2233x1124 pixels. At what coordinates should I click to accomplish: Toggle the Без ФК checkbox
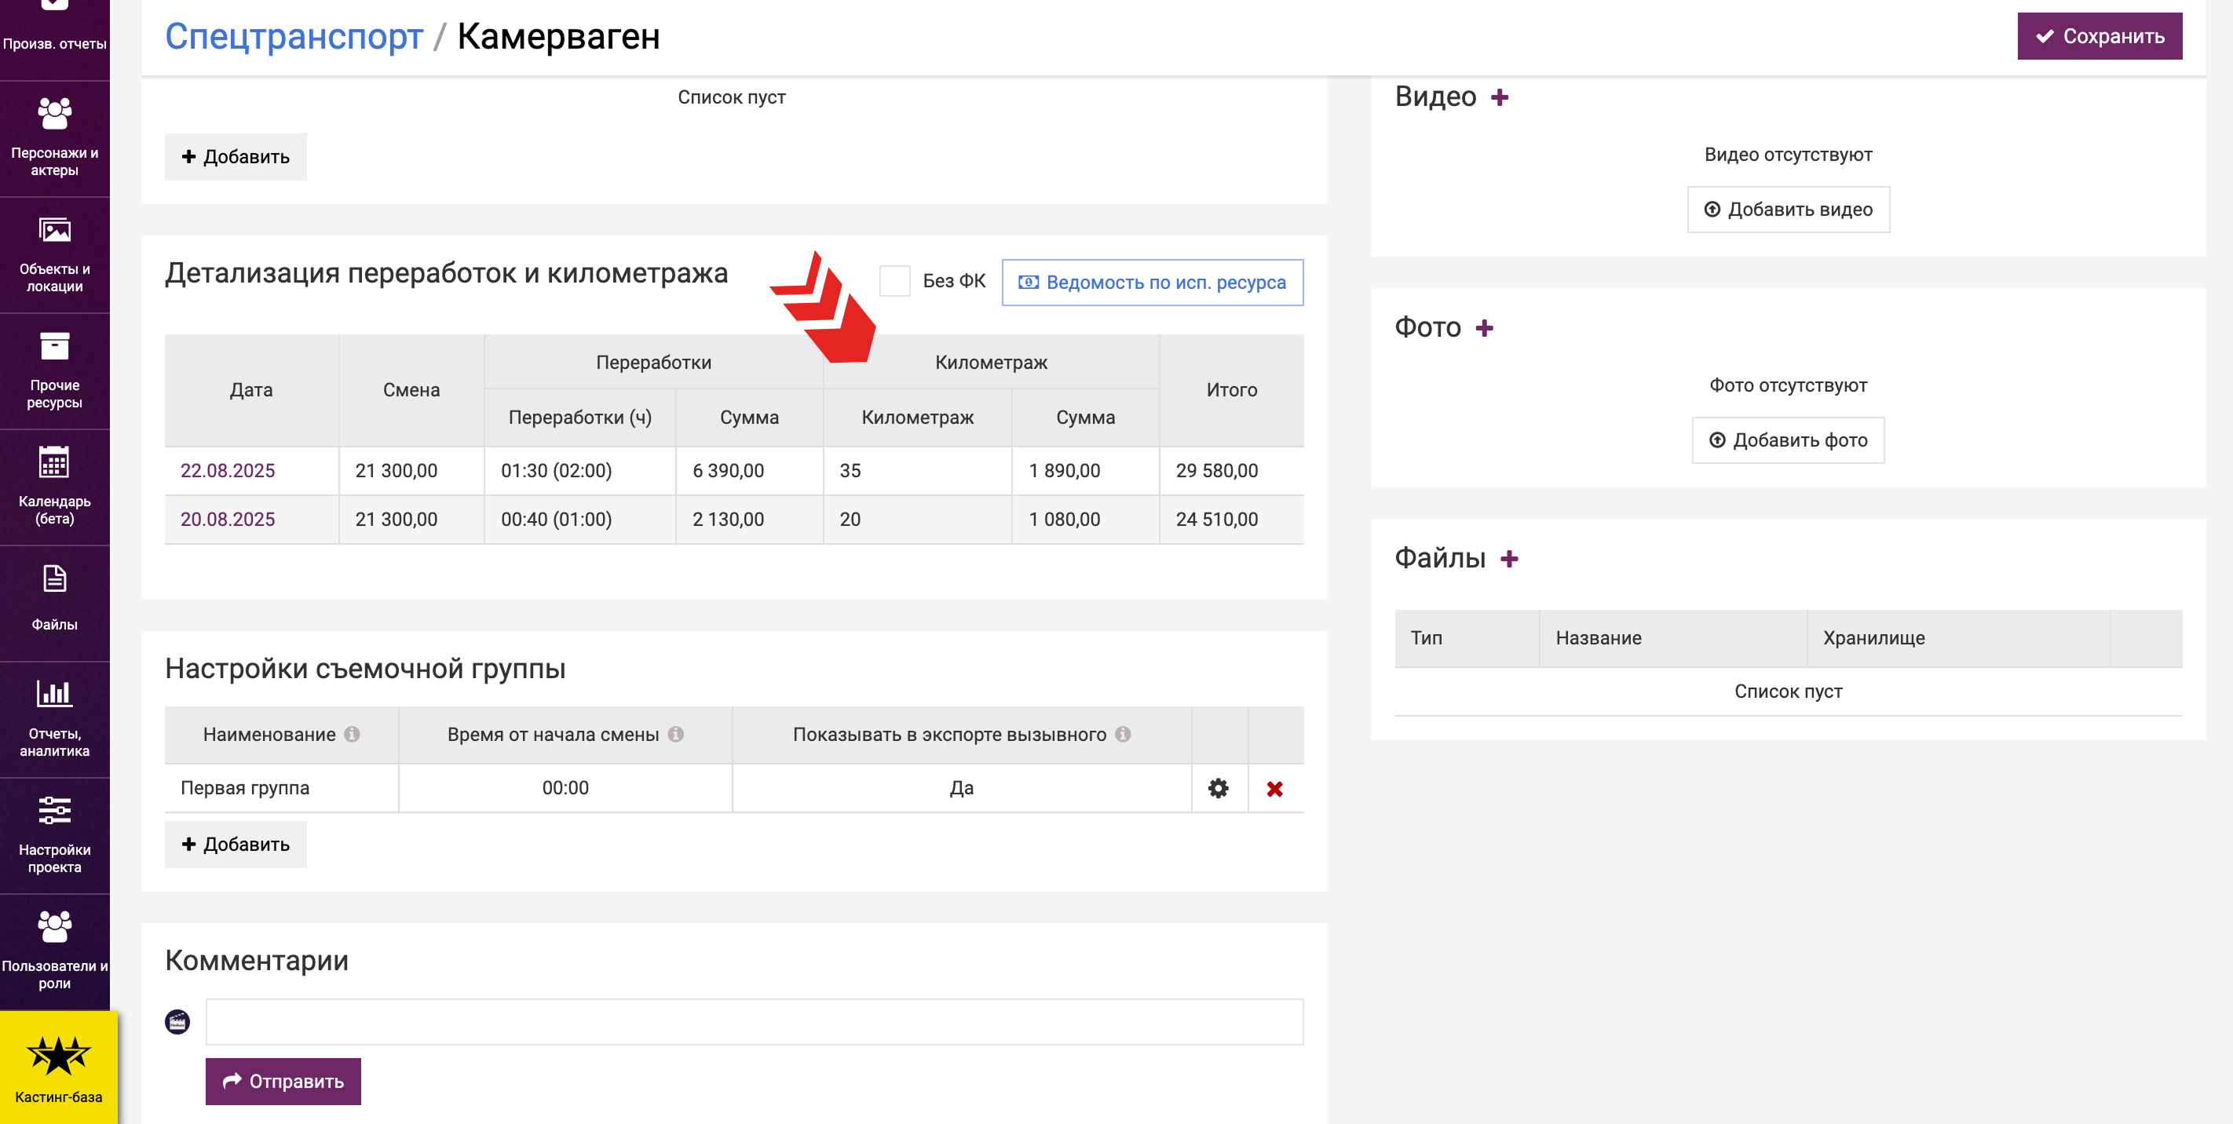(x=894, y=281)
